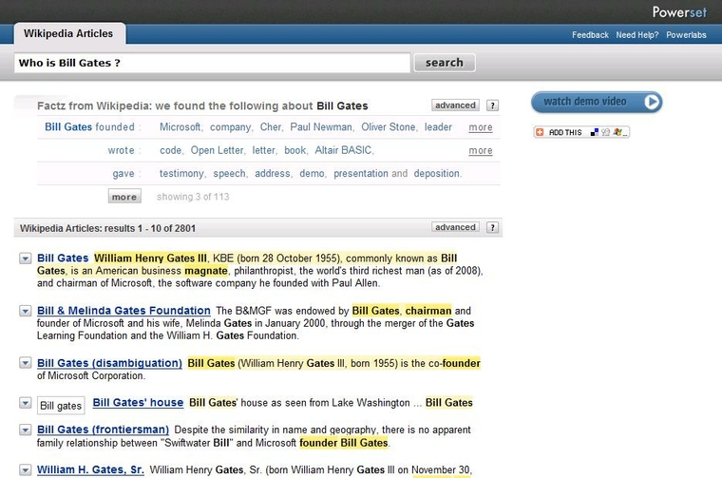Open Bill Gates (disambiguation) article
This screenshot has width=722, height=478.
[109, 363]
